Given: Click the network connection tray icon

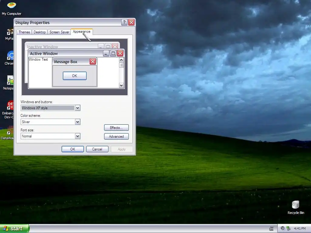Looking at the screenshot, I should click(x=289, y=228).
